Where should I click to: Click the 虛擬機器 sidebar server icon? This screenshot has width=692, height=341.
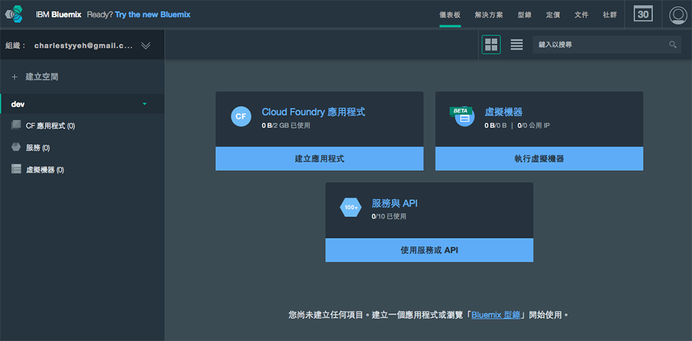click(x=16, y=169)
